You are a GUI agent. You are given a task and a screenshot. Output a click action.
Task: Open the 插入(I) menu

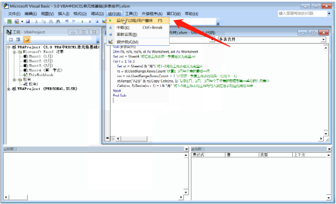pos(64,14)
